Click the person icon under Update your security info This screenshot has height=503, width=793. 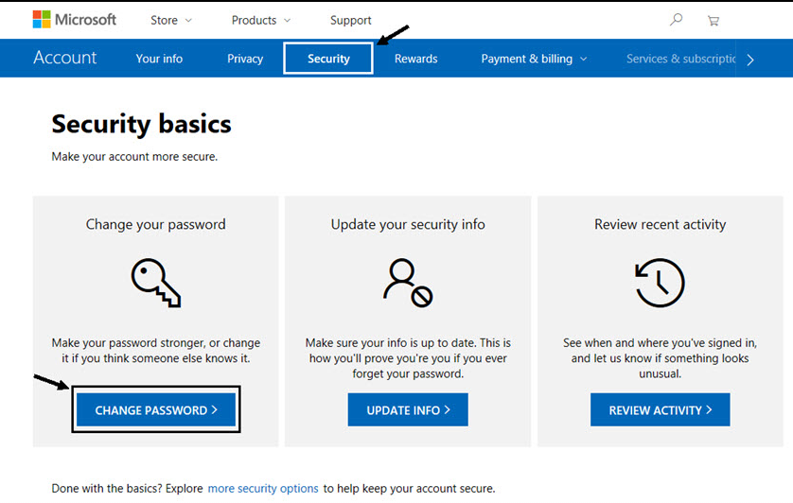(x=408, y=283)
